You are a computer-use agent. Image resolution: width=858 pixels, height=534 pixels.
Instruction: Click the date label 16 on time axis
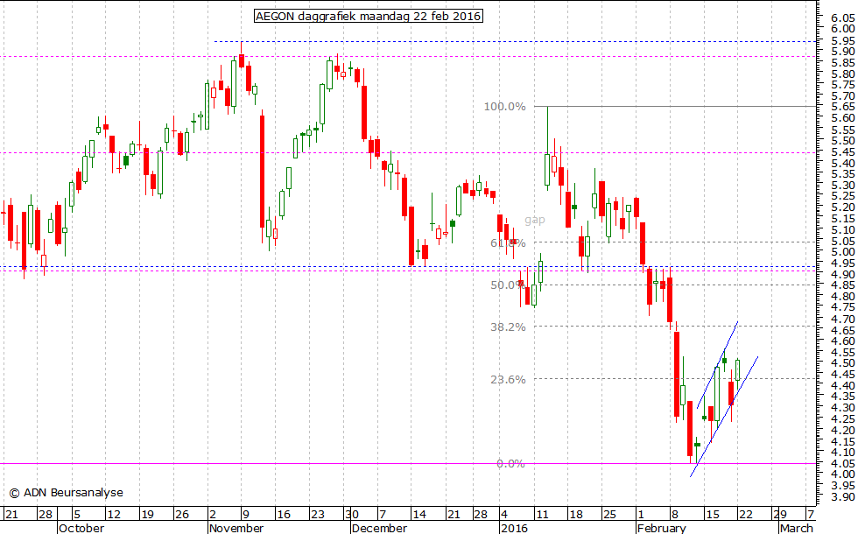coord(284,515)
